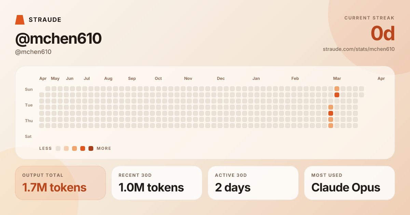
Task: Click the large @mchen610 profile heading
Action: (58, 39)
